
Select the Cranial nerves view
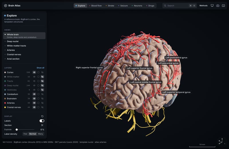click(x=24, y=54)
